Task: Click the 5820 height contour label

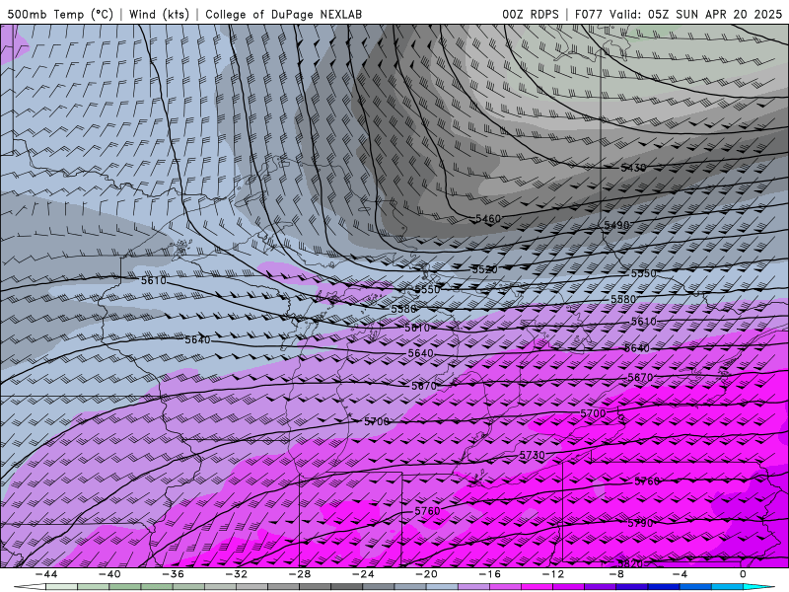Action: (630, 563)
